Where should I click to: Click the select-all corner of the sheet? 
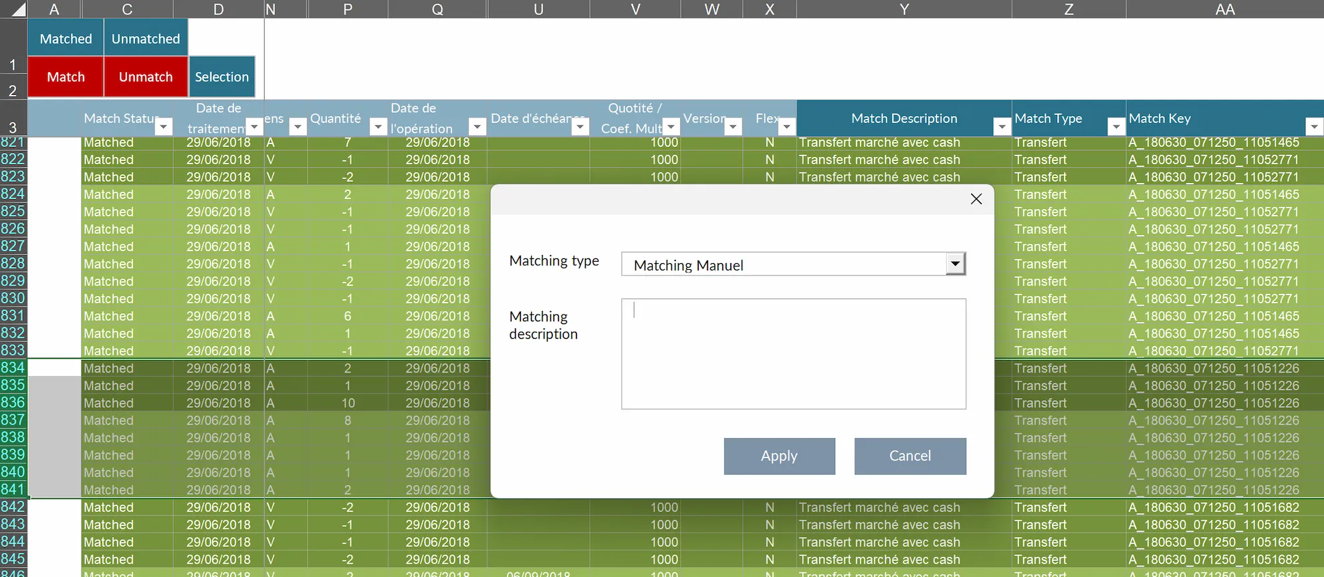(14, 9)
